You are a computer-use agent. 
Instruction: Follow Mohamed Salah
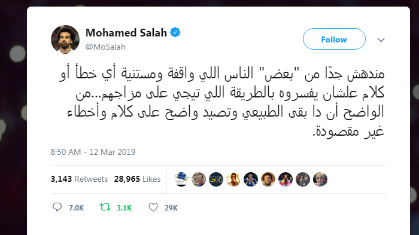coord(334,39)
